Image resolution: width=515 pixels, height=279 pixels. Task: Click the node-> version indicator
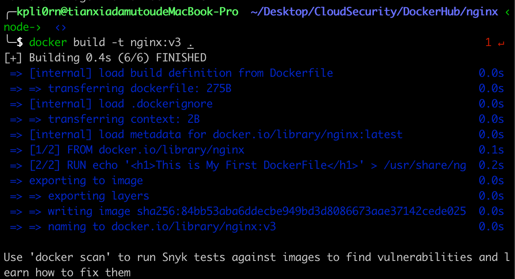[x=22, y=28]
